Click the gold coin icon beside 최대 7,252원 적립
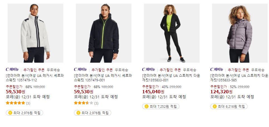Viewport: 269px width, 127px height. tap(147, 106)
